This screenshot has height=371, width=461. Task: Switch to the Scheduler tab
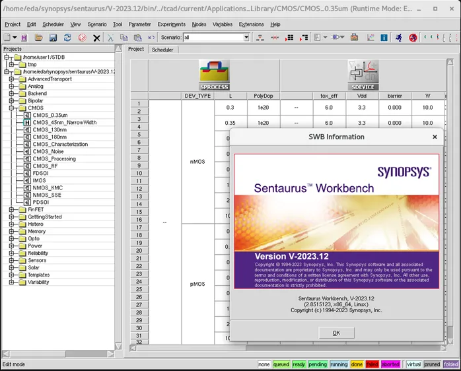[x=162, y=50]
